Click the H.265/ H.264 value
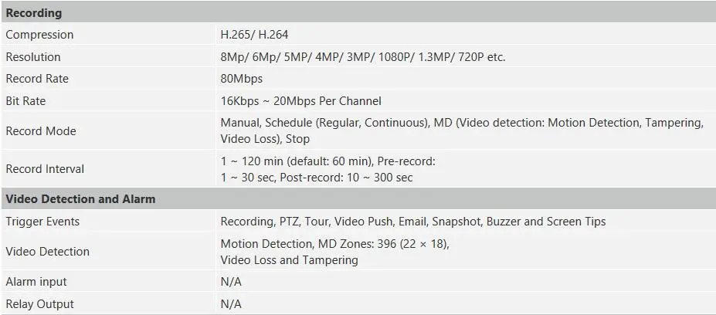Viewport: 716px width, 315px height. [x=254, y=35]
